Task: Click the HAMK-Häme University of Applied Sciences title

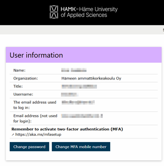Action: [x=89, y=12]
